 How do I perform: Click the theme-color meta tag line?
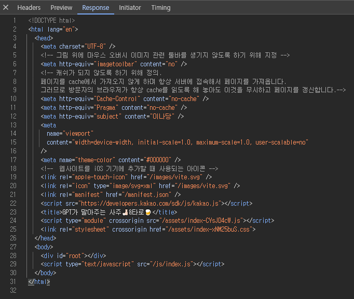pos(111,160)
